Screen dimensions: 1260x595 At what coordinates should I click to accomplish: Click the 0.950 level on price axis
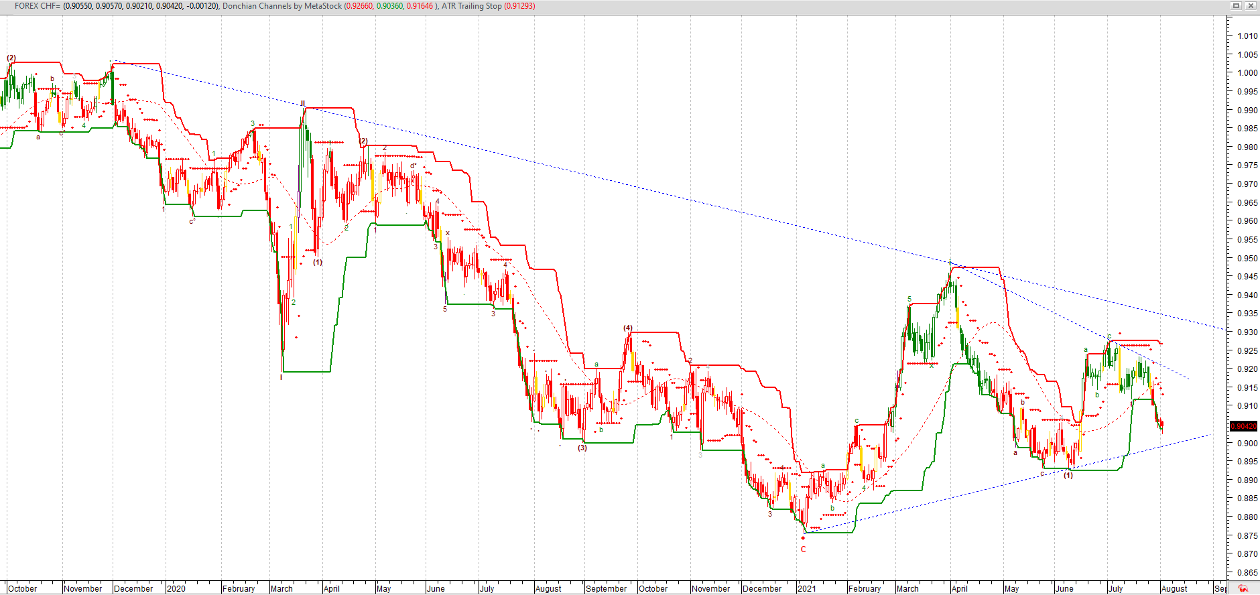[x=1247, y=258]
